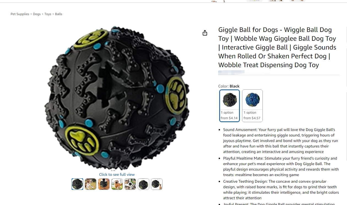
Task: Show thumbnail of dog holding ball in mouth
Action: [104, 184]
